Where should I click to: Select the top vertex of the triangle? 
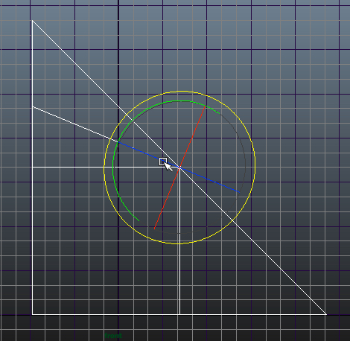click(33, 21)
